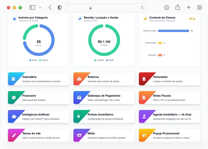The width and height of the screenshot is (208, 149).
Task: Click the yellow Emprestadas bar
Action: click(x=160, y=43)
